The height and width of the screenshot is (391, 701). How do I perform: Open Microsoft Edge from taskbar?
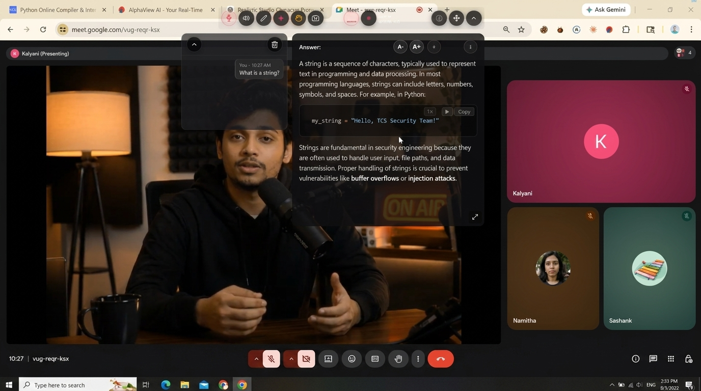166,385
